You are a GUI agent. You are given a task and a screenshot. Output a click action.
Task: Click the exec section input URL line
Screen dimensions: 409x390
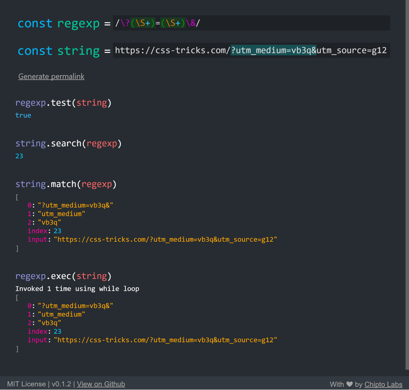[152, 340]
